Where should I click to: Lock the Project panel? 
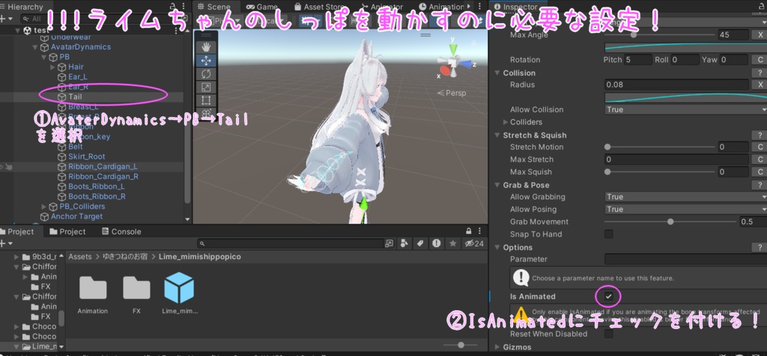[469, 231]
